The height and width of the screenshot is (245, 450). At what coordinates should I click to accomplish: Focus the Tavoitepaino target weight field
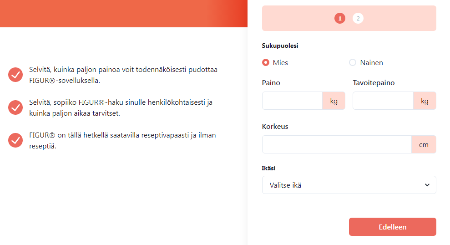point(383,101)
